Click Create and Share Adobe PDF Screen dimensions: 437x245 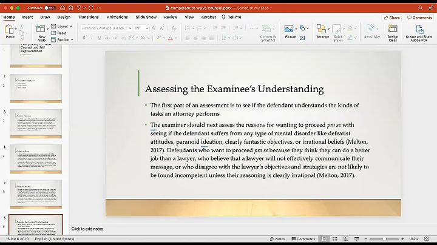[x=419, y=33]
